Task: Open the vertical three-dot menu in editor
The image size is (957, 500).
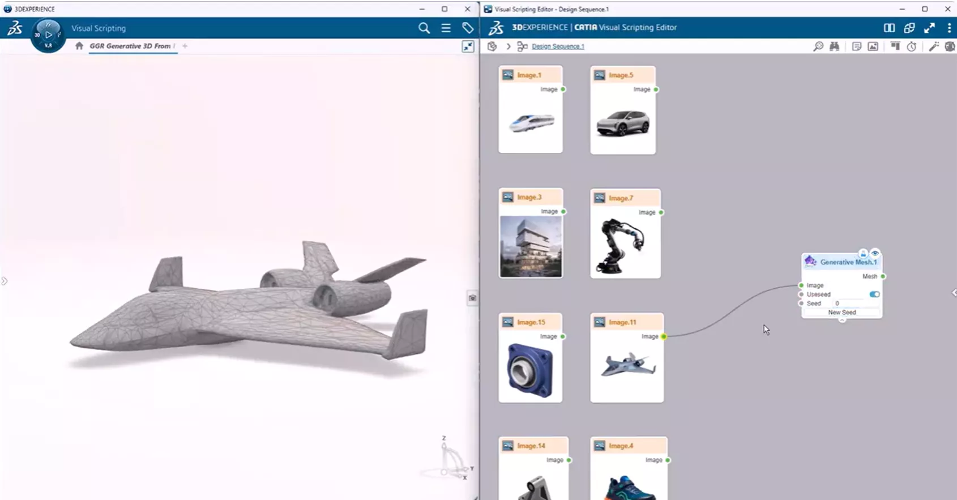Action: 949,28
